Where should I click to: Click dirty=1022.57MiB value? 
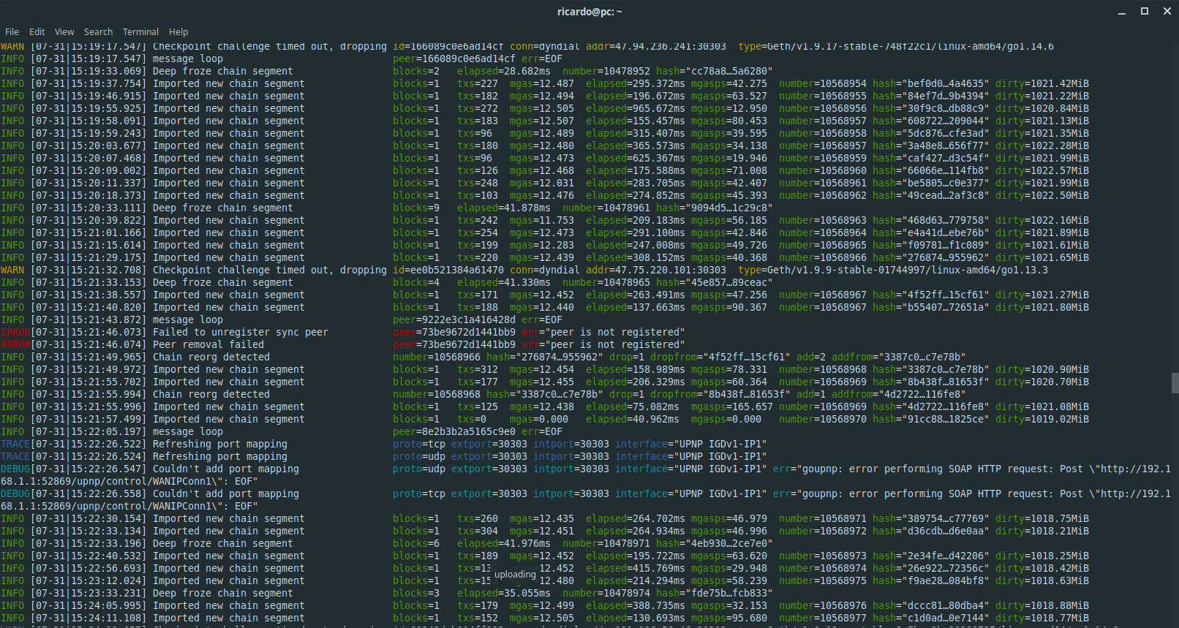[1042, 170]
